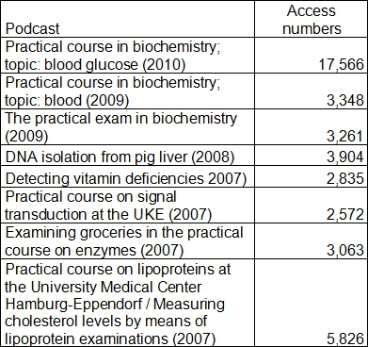Click Detecting vitamin deficiencies cell
Viewport: 368px width, 347px height.
[128, 177]
